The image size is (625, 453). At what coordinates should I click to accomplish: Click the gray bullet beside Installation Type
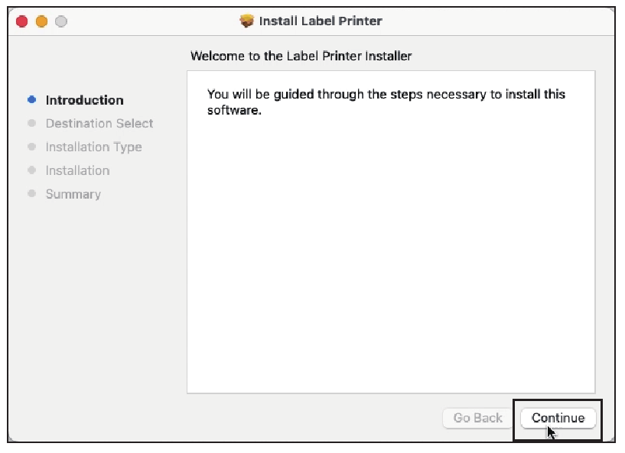[x=32, y=147]
